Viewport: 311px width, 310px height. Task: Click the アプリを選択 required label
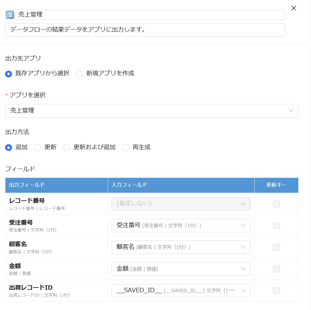point(28,95)
